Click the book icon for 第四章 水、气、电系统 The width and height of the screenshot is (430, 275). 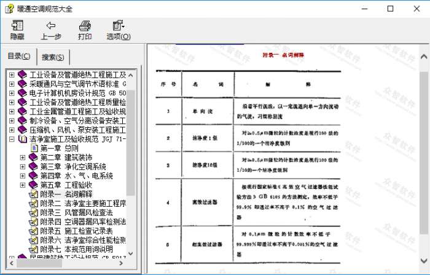click(33, 176)
